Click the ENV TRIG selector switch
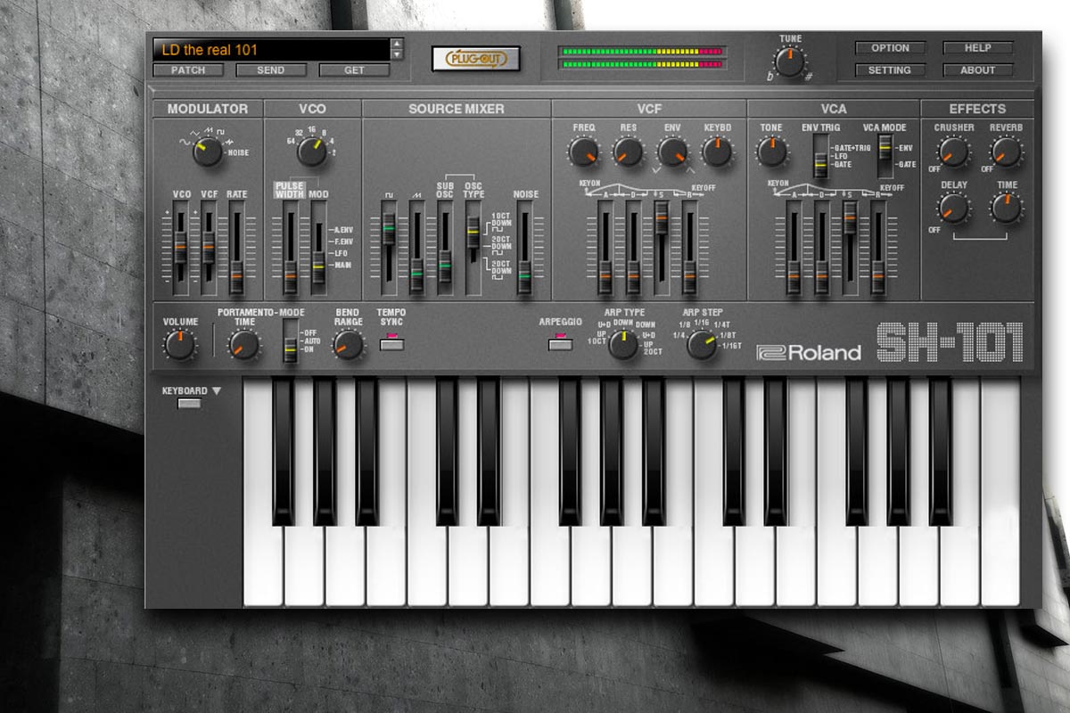The height and width of the screenshot is (713, 1070). (x=820, y=160)
